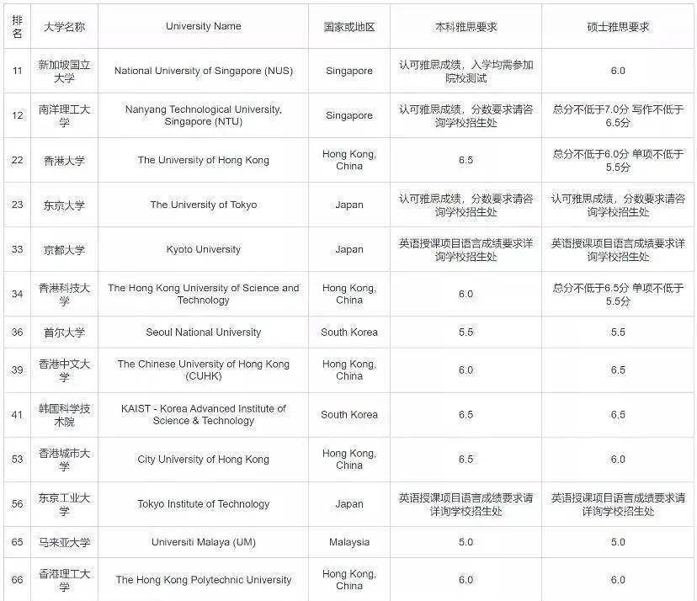Click master's '6.5' in the CUHK row
This screenshot has height=601, width=697.
pos(617,370)
